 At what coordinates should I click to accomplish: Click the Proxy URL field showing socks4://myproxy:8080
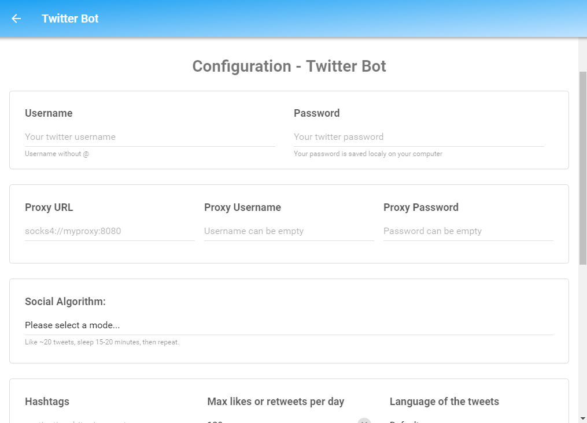click(x=109, y=231)
